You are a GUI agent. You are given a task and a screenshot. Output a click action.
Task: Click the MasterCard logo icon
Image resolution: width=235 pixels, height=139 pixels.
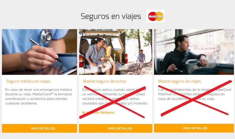(x=155, y=16)
